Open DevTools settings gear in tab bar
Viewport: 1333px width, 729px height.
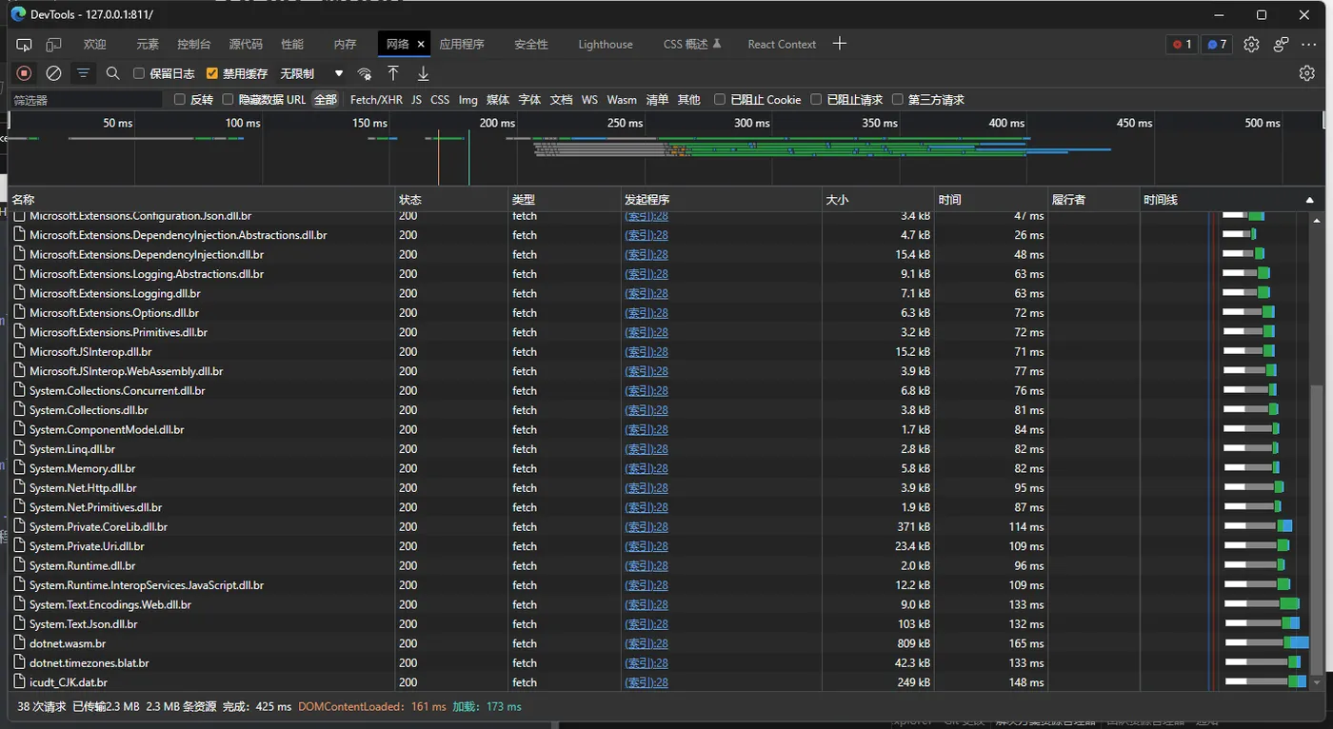coord(1251,45)
